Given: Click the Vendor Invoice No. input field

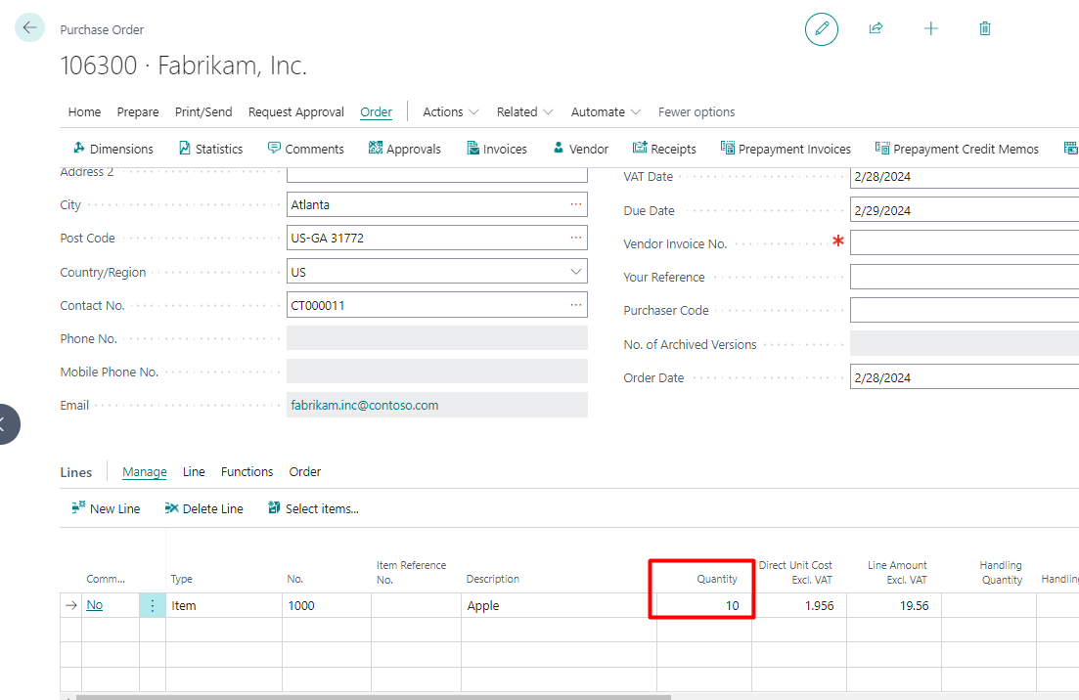Looking at the screenshot, I should click(964, 243).
